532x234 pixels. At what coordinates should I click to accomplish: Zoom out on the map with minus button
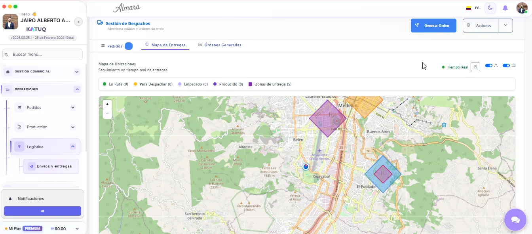point(107,114)
